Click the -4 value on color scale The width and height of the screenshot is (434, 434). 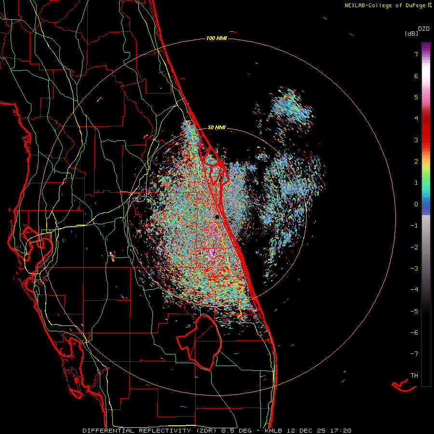(x=414, y=289)
